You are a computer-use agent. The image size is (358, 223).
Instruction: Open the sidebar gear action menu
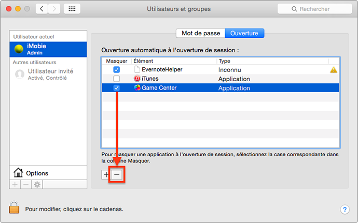(x=37, y=184)
